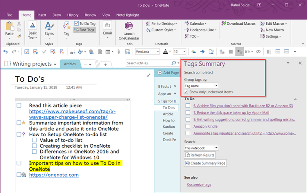Viewport: 307px width, 193px height.
Task: Switch to the Draw ribbon tab
Action: [57, 15]
